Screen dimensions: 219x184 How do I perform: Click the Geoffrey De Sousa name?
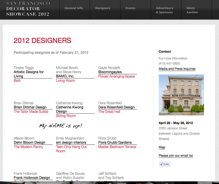coord(70,173)
